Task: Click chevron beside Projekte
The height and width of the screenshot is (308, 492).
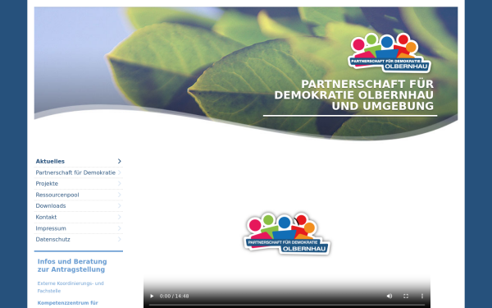Action: pos(119,183)
